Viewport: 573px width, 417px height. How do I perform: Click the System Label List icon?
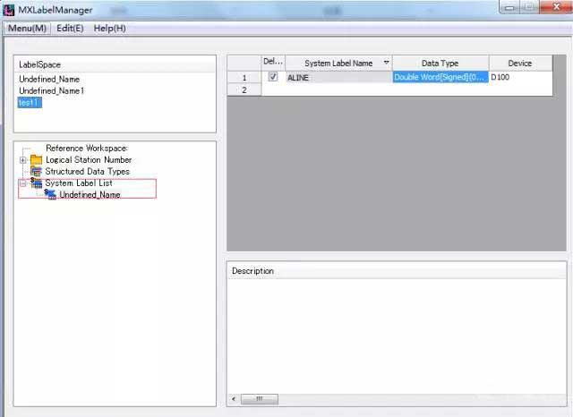(x=37, y=183)
